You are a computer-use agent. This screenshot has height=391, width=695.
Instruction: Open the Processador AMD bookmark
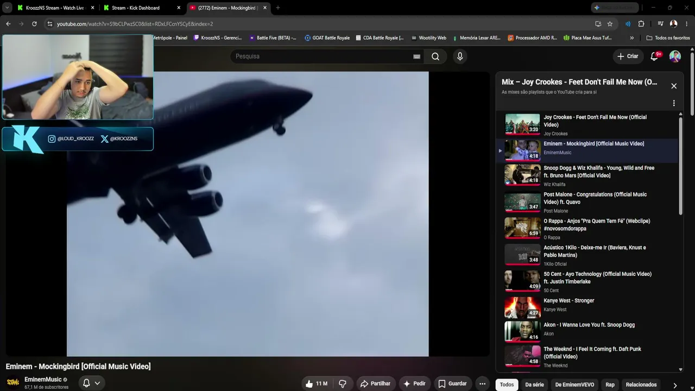point(533,38)
